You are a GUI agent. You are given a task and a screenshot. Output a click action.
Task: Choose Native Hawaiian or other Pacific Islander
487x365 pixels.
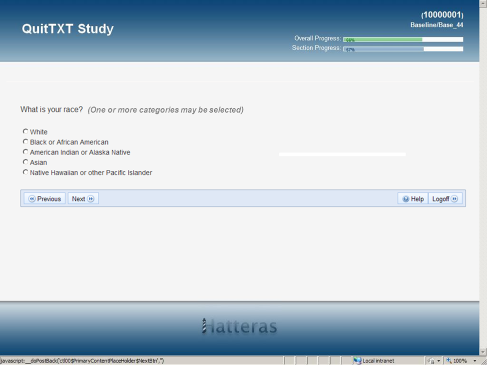(x=25, y=172)
